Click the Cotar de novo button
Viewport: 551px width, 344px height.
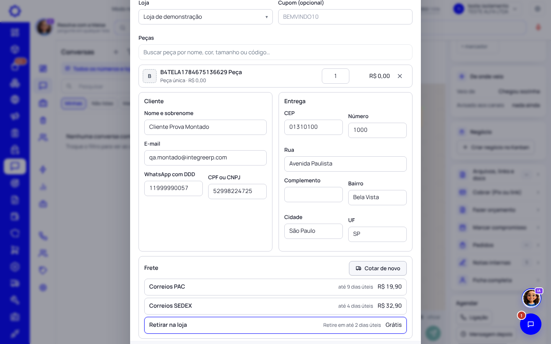[378, 268]
